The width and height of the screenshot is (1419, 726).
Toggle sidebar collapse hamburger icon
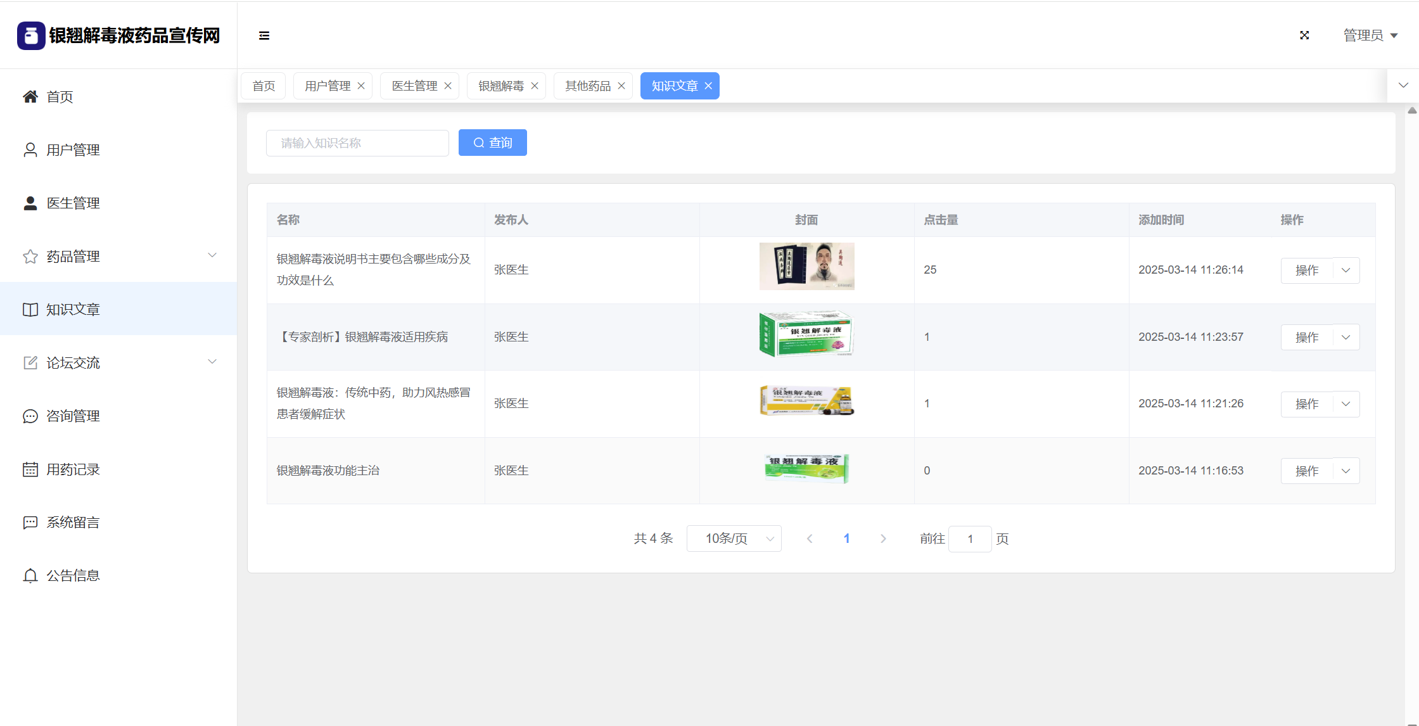click(x=264, y=35)
